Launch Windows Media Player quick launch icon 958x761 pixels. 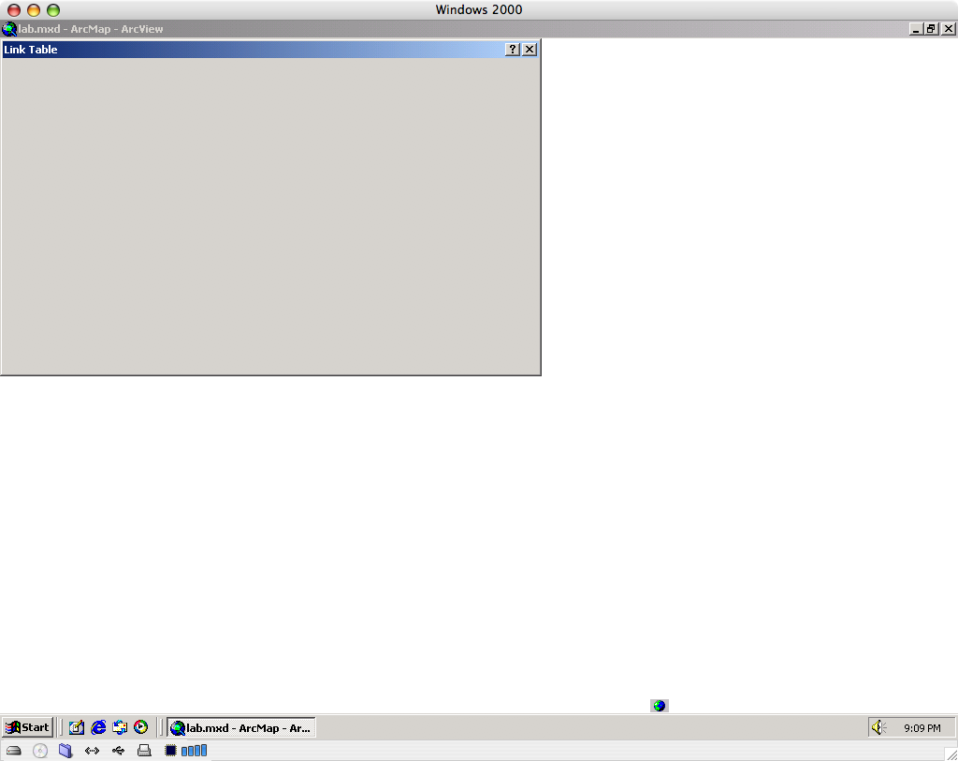[x=140, y=727]
